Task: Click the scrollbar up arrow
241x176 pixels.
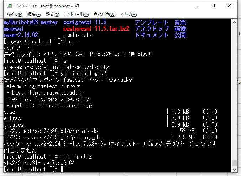Action: tap(234, 22)
